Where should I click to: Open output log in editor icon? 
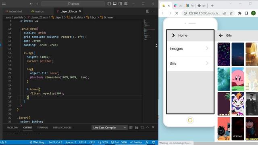(142, 127)
